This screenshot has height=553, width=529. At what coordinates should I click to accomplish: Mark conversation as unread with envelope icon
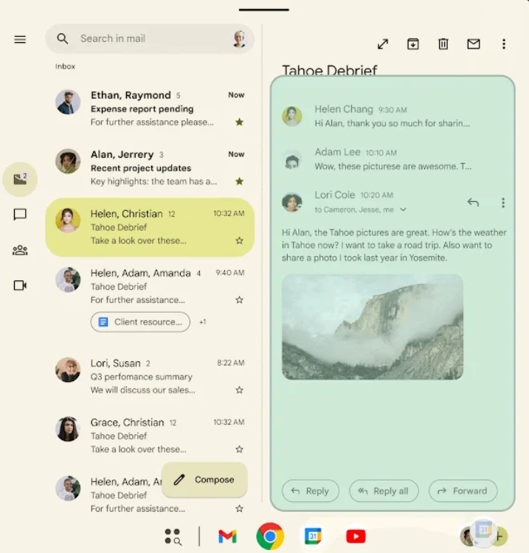click(474, 44)
